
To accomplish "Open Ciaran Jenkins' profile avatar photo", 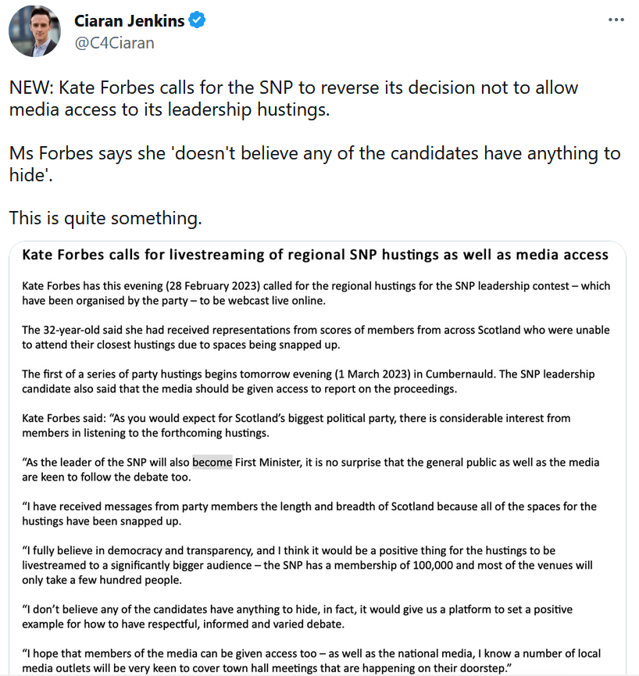I will click(34, 31).
